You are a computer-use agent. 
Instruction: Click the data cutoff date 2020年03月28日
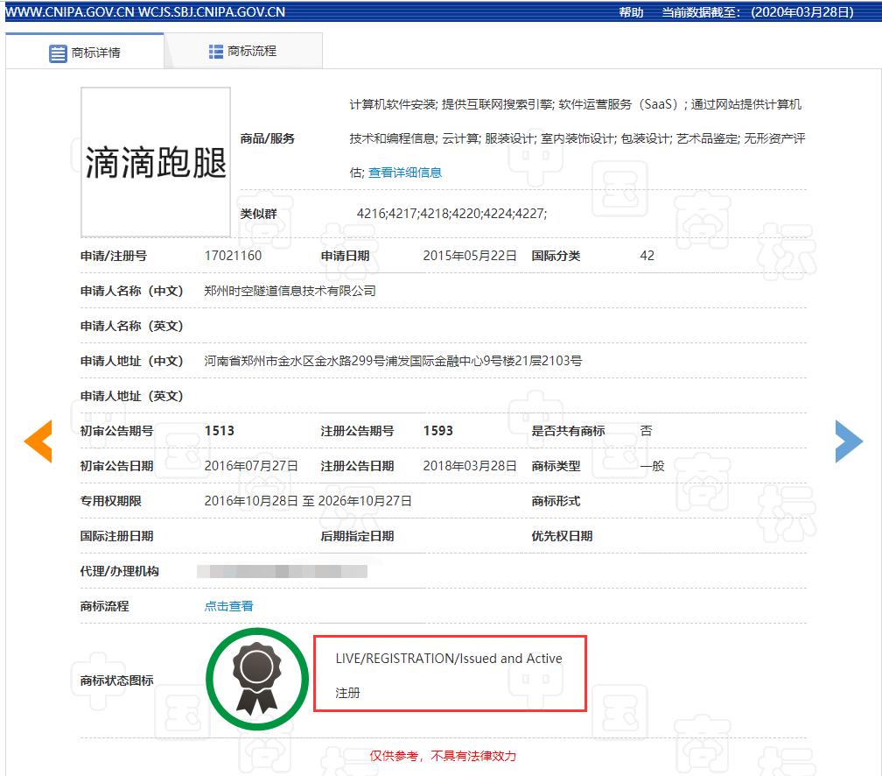(x=801, y=12)
